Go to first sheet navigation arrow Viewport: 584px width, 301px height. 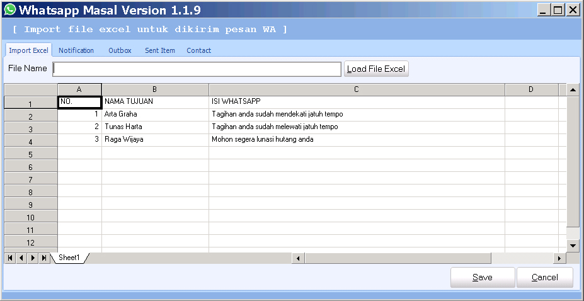pyautogui.click(x=10, y=258)
